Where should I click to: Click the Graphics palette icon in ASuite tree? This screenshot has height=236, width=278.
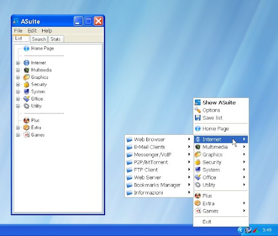pos(26,77)
